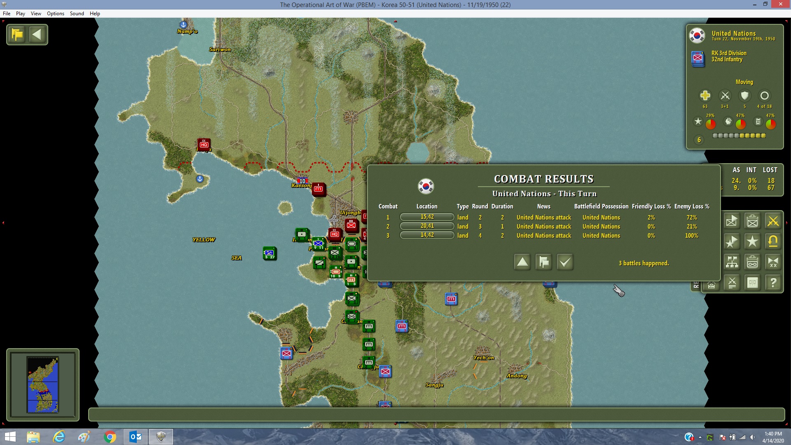The height and width of the screenshot is (445, 791).
Task: Click the light unit counter toggle button
Action: tap(752, 283)
